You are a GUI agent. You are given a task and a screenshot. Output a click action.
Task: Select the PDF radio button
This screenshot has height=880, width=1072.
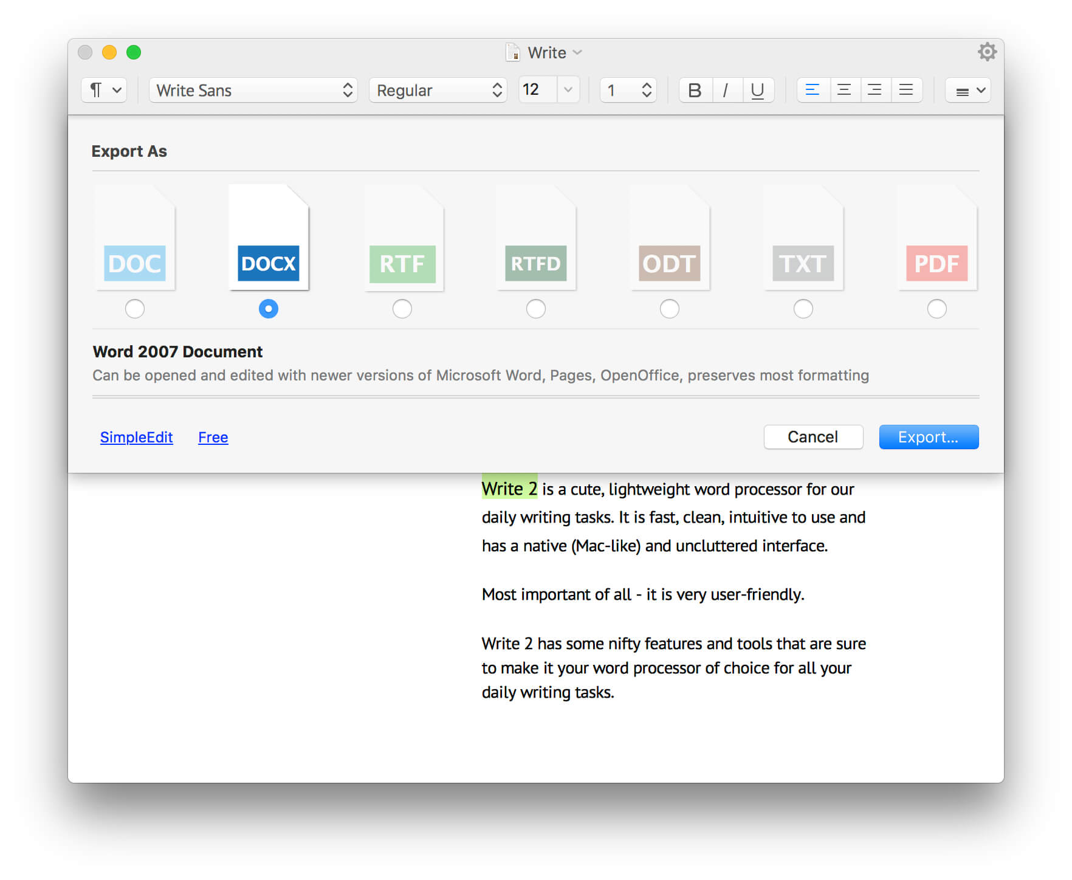pyautogui.click(x=937, y=309)
